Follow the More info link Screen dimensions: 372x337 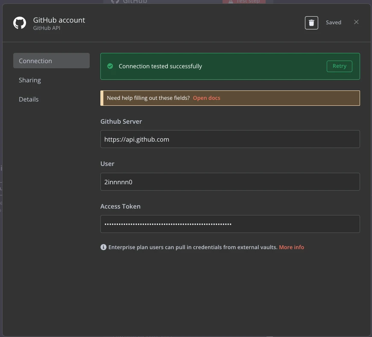coord(291,247)
